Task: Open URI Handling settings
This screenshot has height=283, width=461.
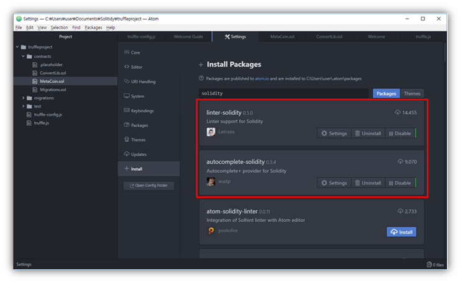Action: [x=148, y=82]
